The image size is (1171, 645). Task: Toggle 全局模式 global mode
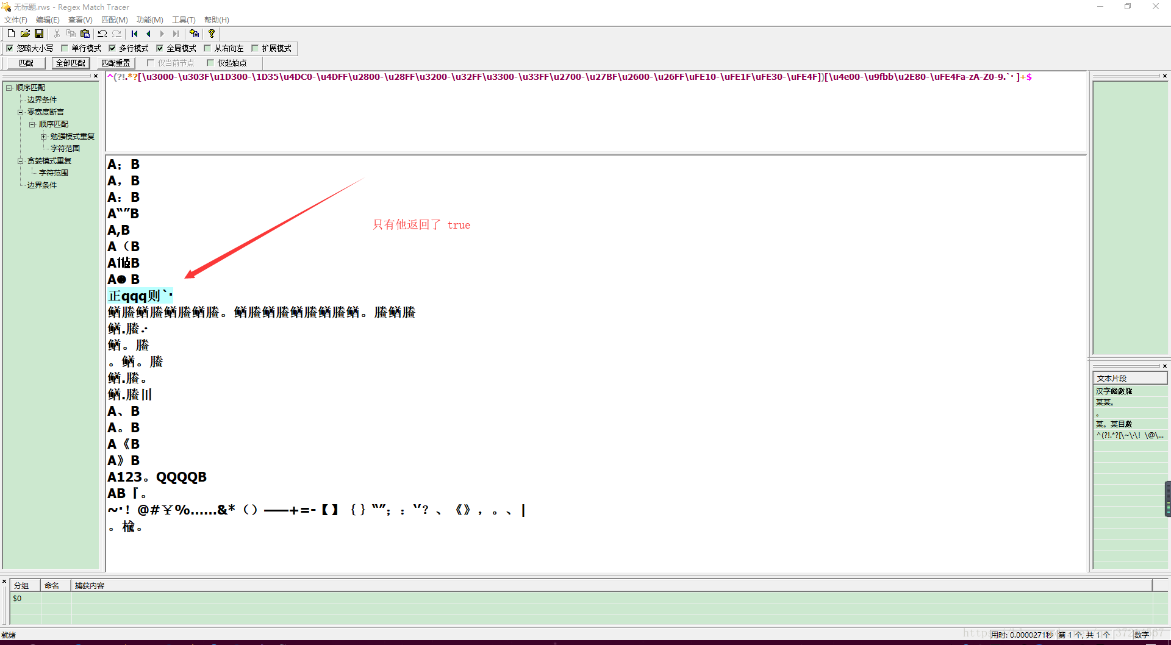tap(160, 48)
